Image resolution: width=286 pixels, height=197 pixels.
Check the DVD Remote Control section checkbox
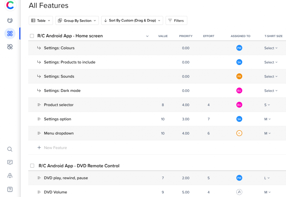[x=32, y=166]
